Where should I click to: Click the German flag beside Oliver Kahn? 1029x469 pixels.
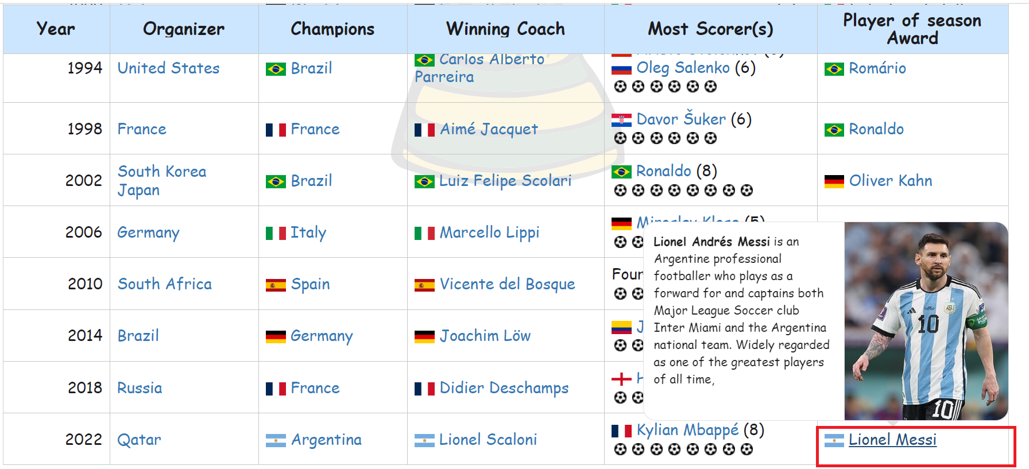(x=834, y=181)
